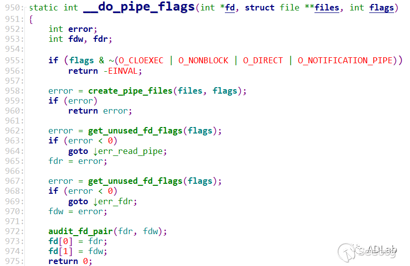Click the underlined fd parameter in the signature
This screenshot has width=410, height=266.
pos(230,7)
